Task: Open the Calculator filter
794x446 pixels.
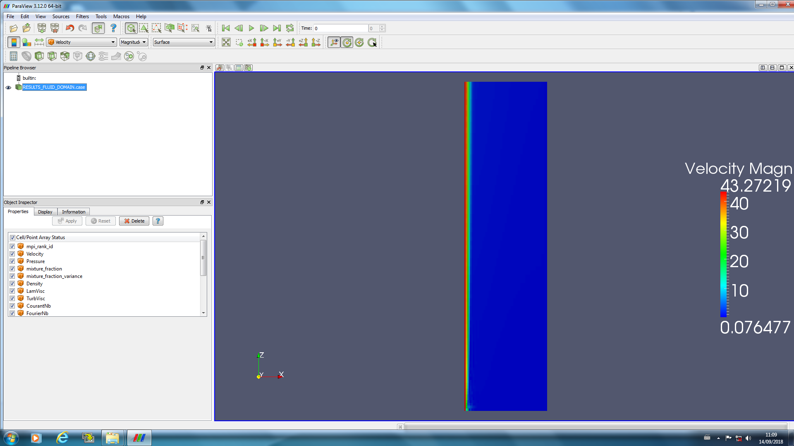Action: pos(14,56)
